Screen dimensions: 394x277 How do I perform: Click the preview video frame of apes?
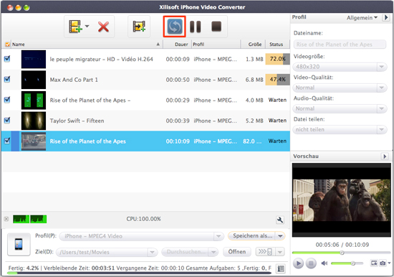(x=342, y=200)
